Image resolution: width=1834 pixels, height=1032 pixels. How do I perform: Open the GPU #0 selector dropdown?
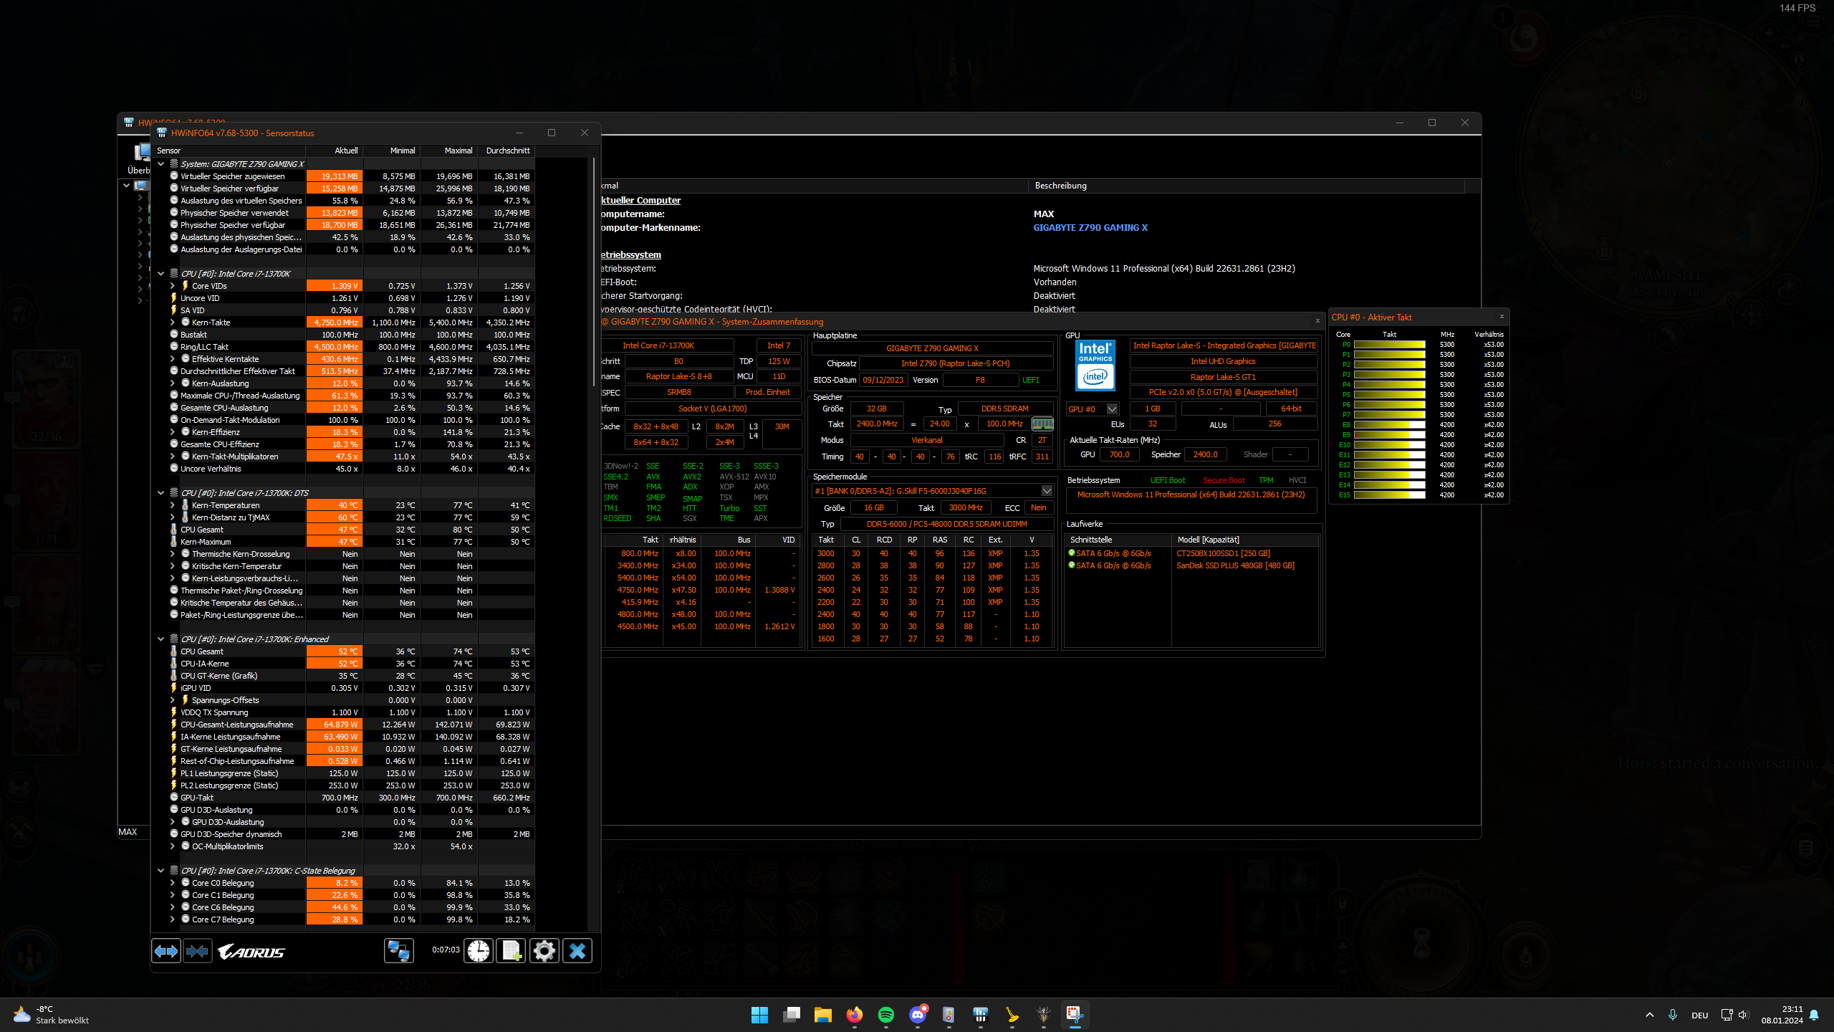[1112, 409]
